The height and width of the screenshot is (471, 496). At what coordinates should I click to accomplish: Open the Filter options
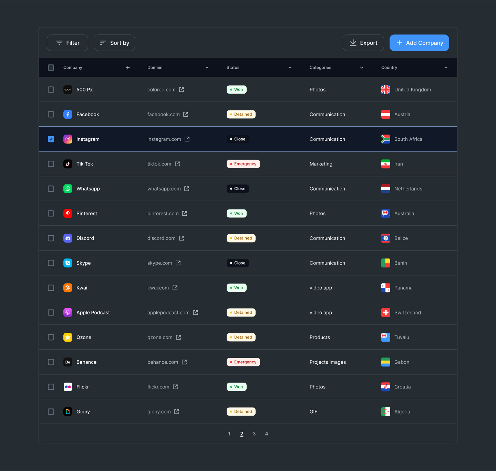pyautogui.click(x=68, y=43)
